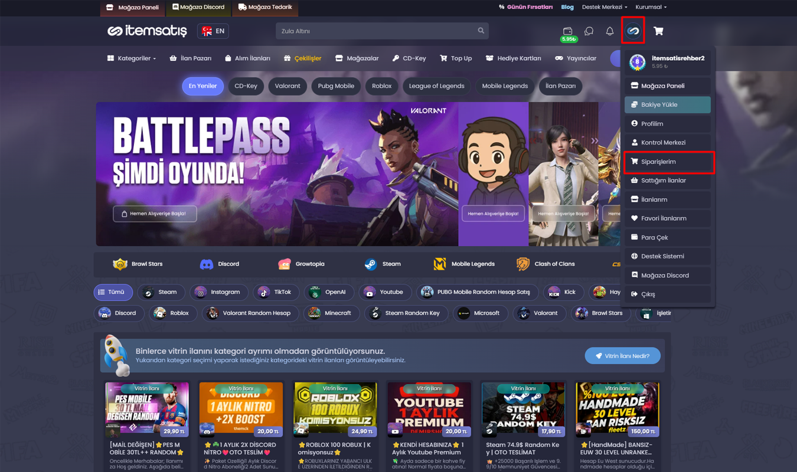Filter by Instagram category chip
Image resolution: width=797 pixels, height=472 pixels.
click(x=218, y=292)
